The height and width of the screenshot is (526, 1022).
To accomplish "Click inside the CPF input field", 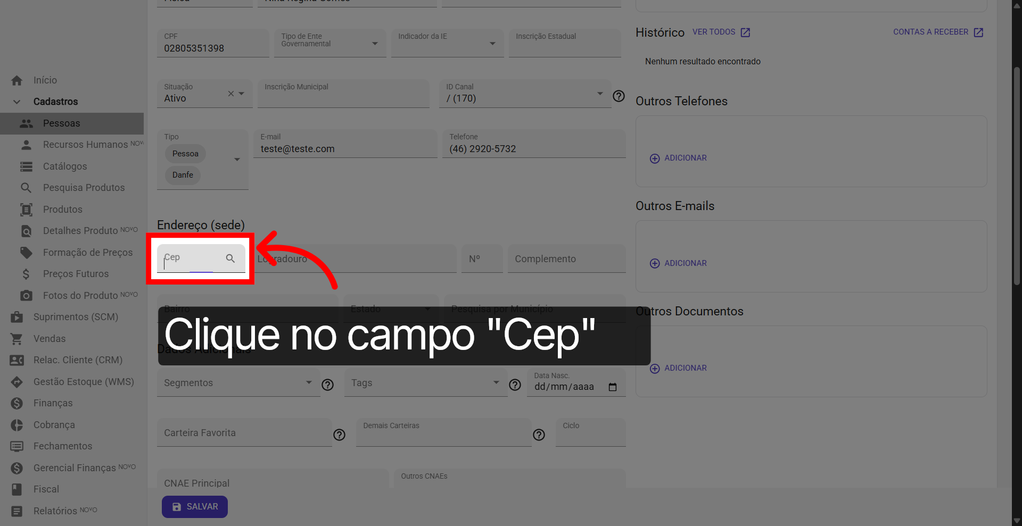I will 212,48.
